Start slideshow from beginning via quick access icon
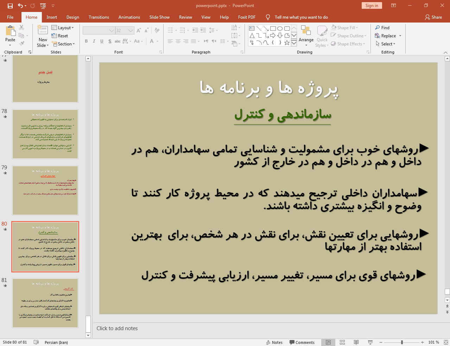Viewport: 450px width, 346px height. pos(43,6)
